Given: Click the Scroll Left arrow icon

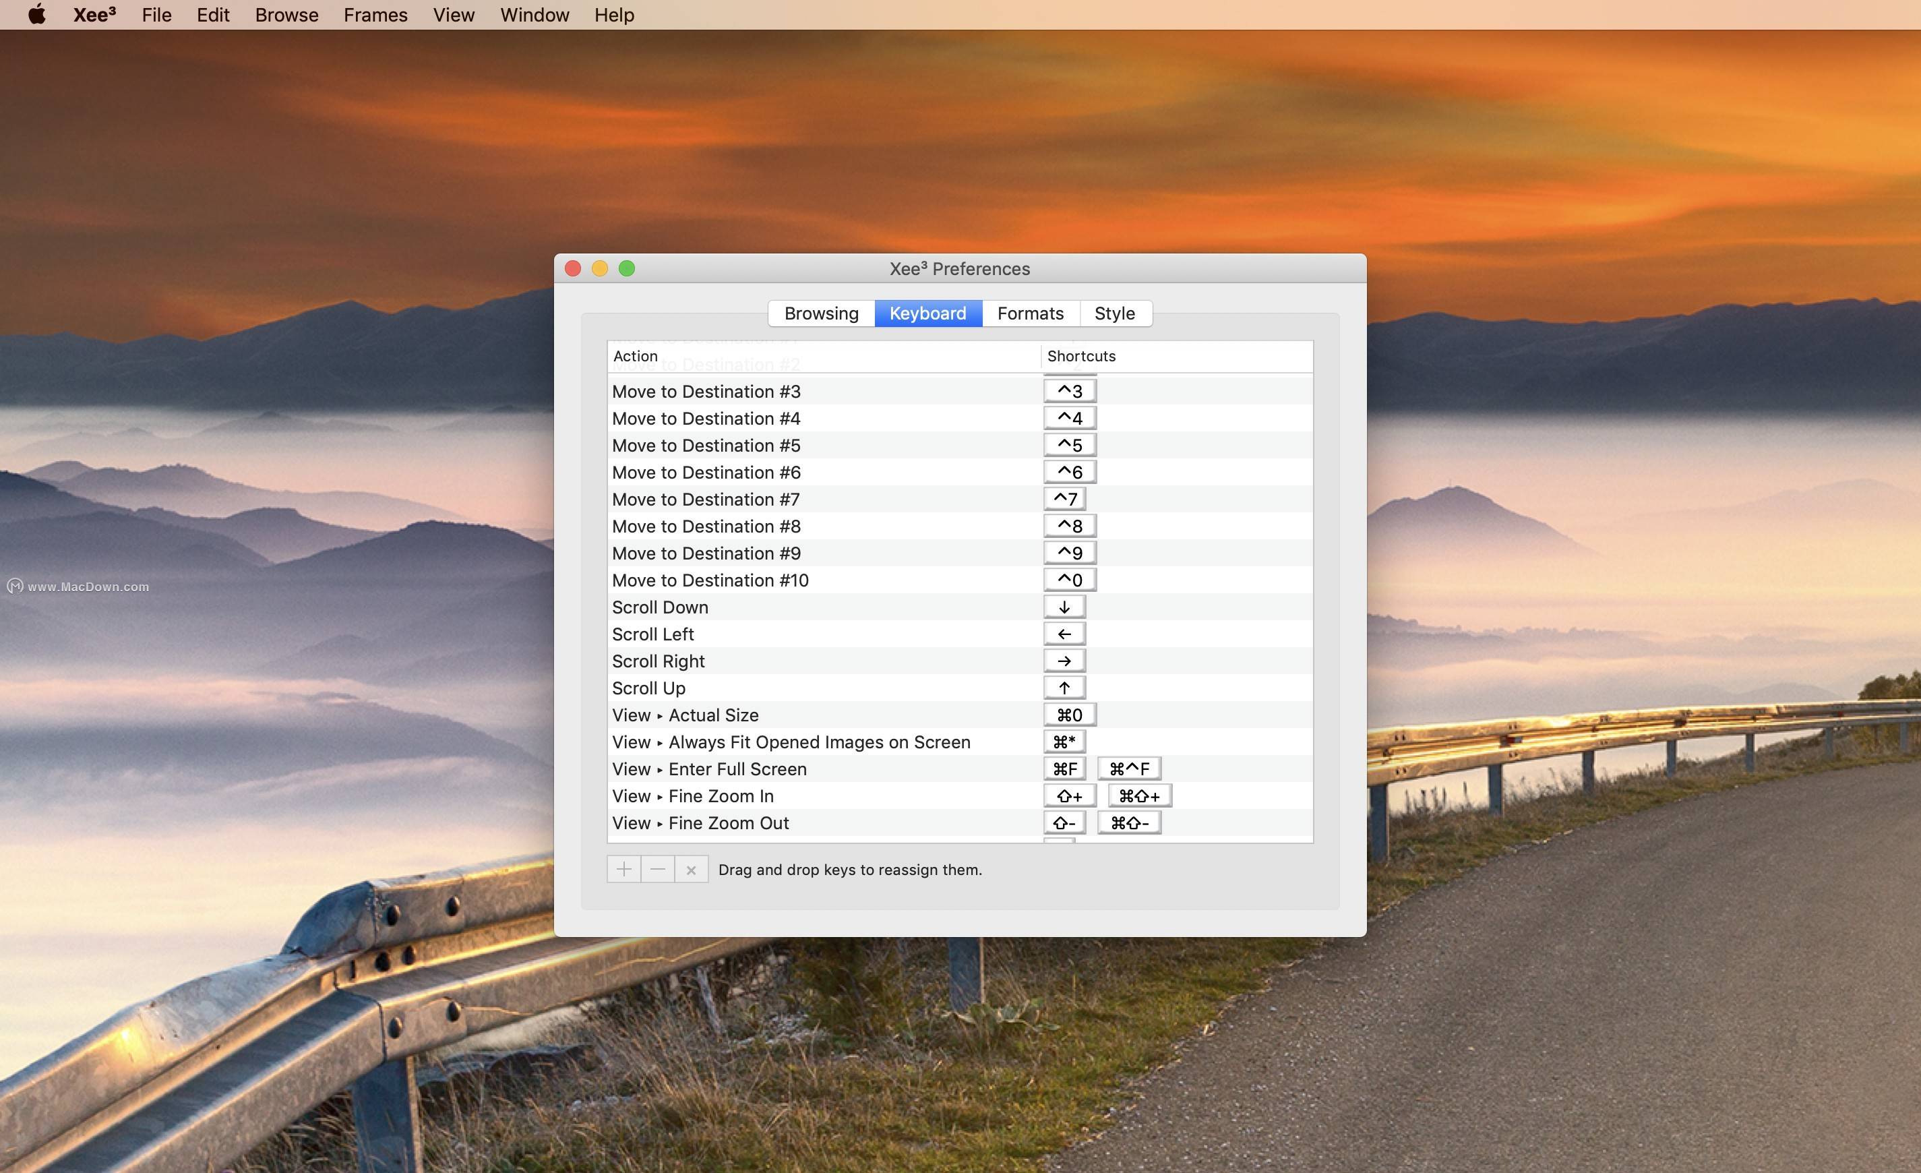Looking at the screenshot, I should [1066, 632].
